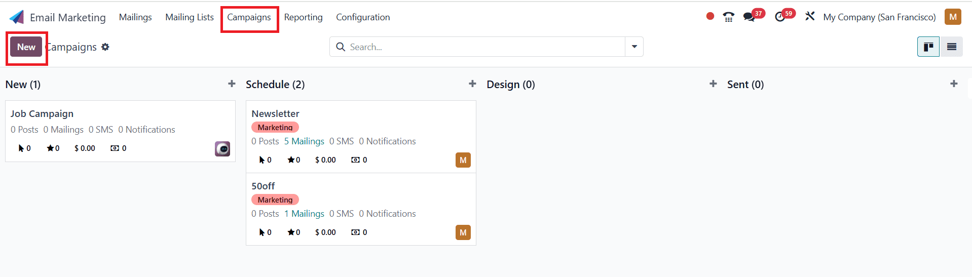Click the 50off card's M avatar
The image size is (972, 277).
point(463,232)
